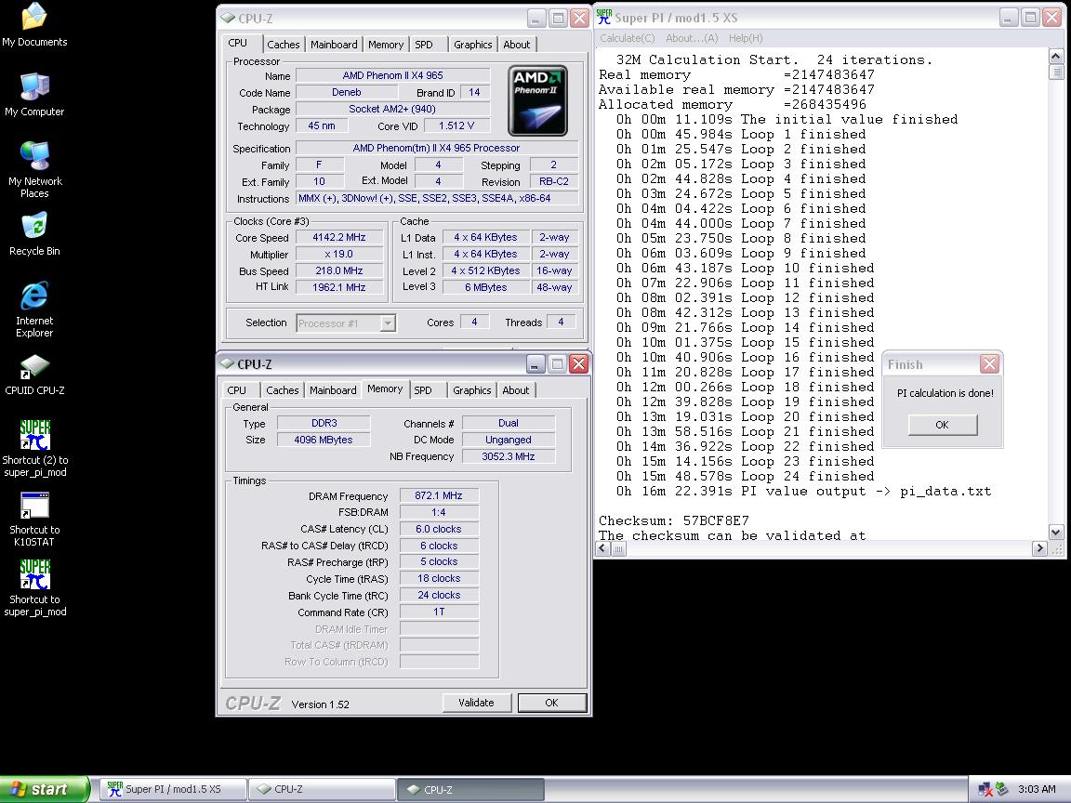Viewport: 1071px width, 803px height.
Task: Open the Memory tab in the top CPU-Z window
Action: click(x=386, y=45)
